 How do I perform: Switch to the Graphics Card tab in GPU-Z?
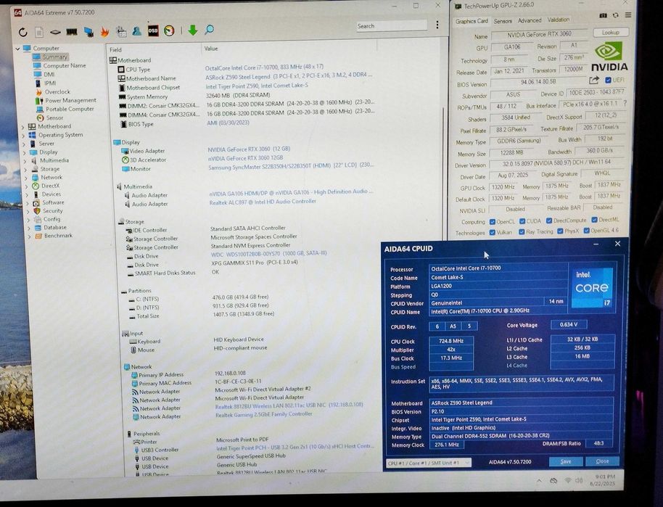[471, 21]
